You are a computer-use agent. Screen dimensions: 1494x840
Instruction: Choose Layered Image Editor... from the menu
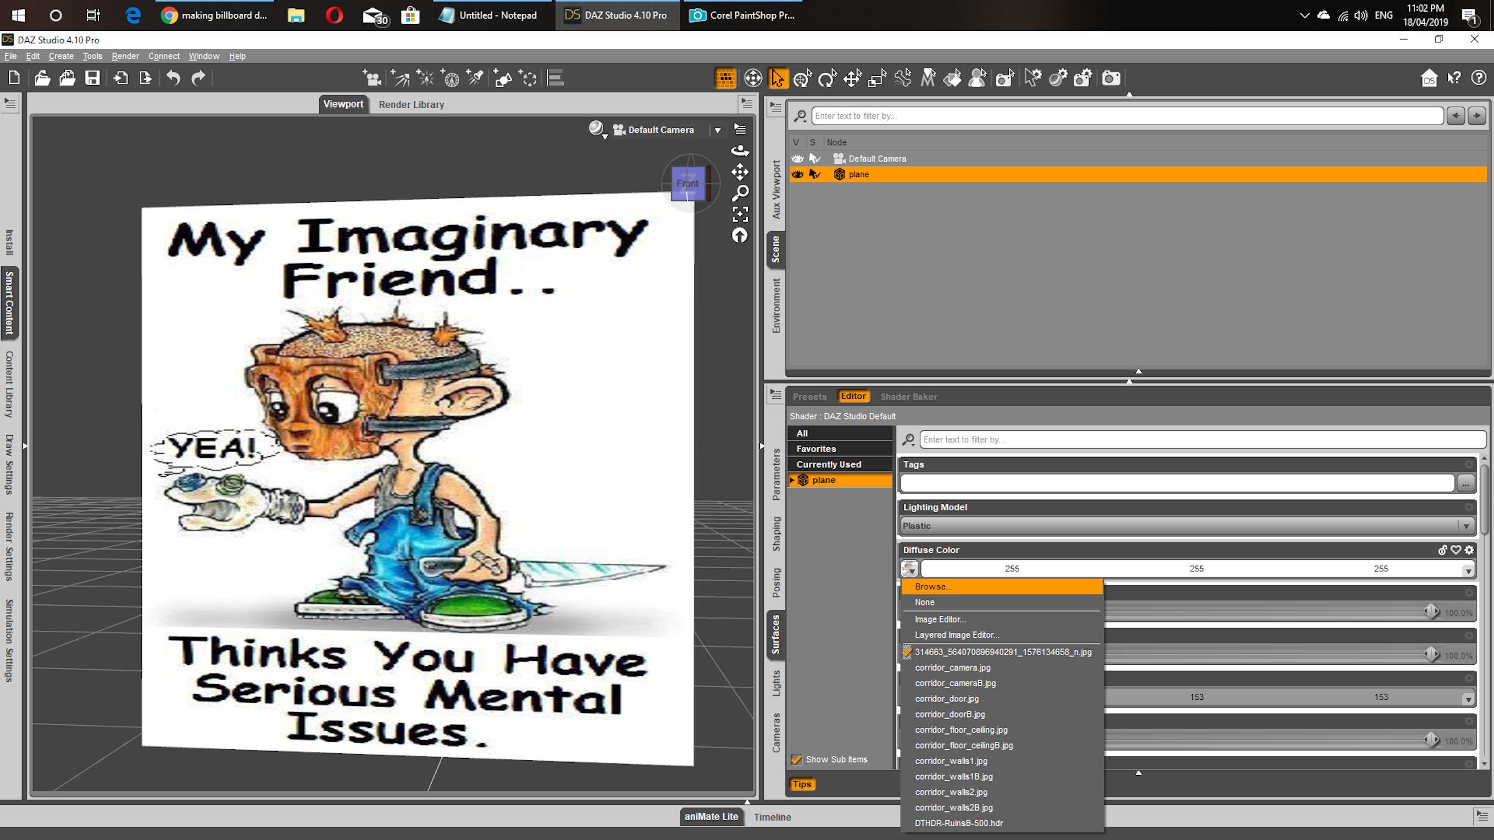pos(1002,635)
